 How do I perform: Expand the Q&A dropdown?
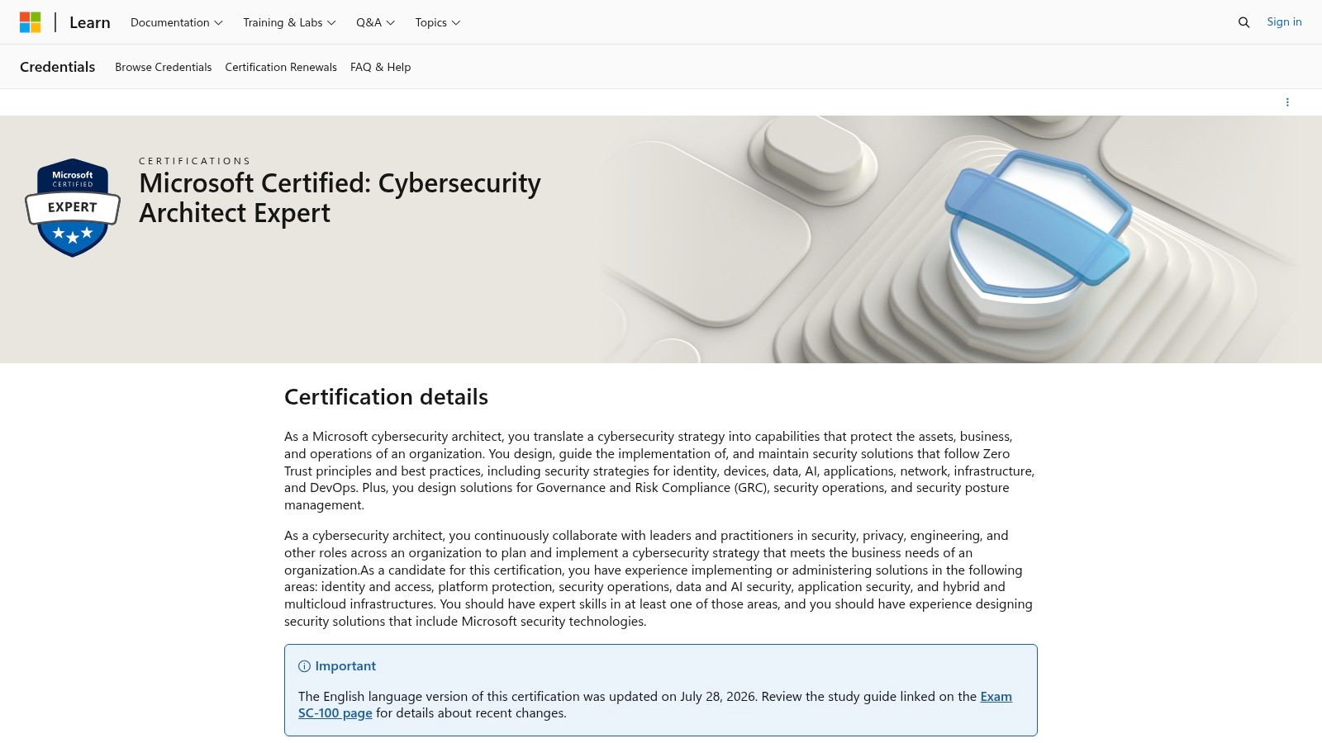click(x=375, y=22)
